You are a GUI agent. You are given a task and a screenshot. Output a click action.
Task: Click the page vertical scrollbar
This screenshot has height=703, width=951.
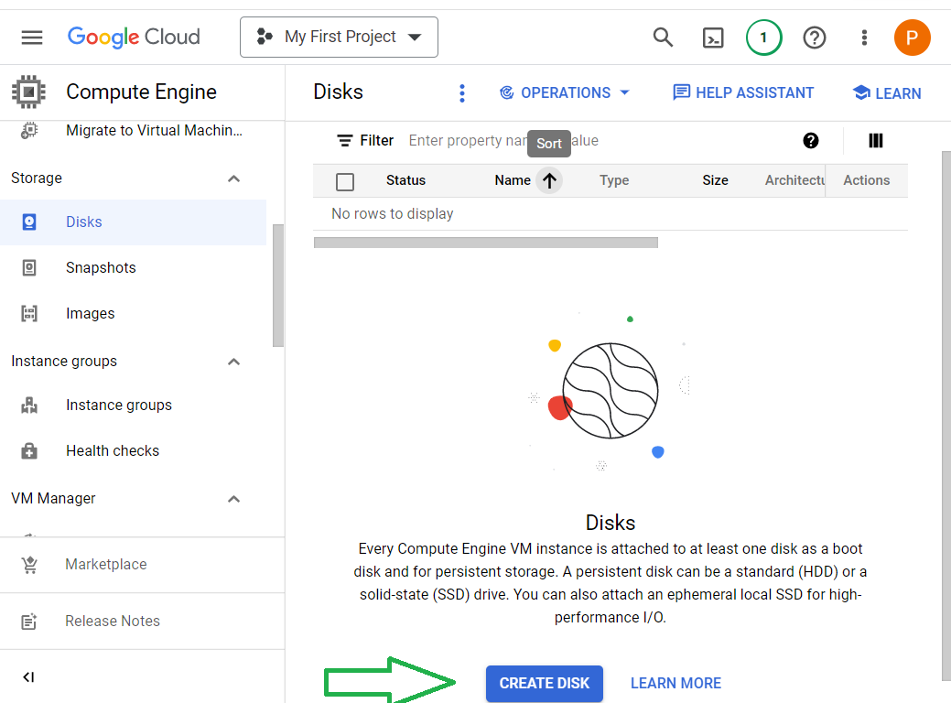[x=946, y=416]
